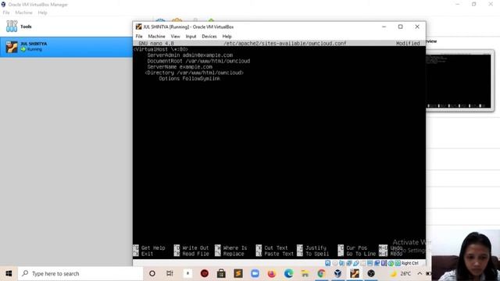Click nano's Write Out shortcut label
This screenshot has height=281, width=500.
point(195,248)
